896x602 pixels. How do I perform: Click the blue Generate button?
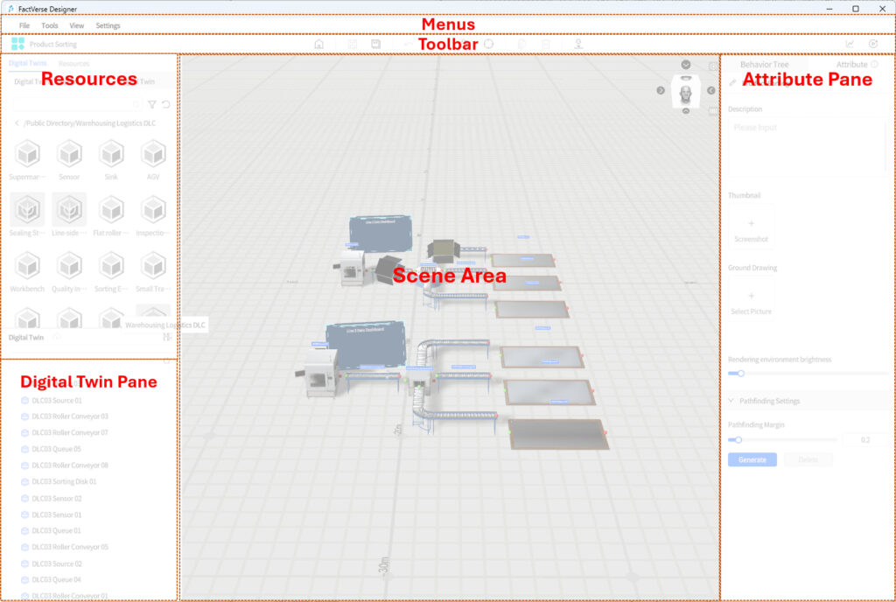tap(752, 459)
